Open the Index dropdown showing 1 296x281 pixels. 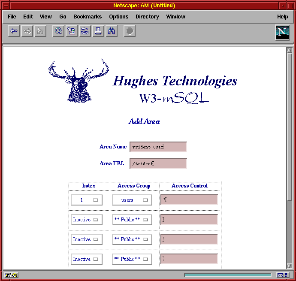[x=86, y=200]
